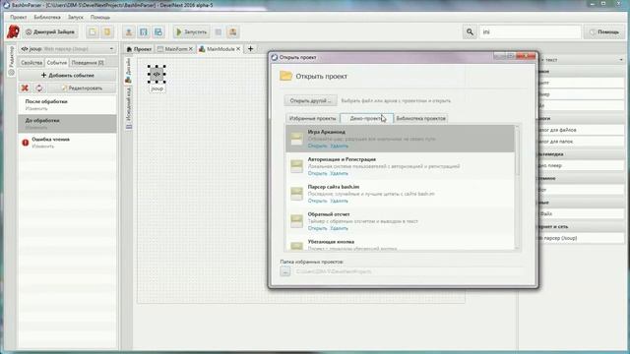This screenshot has width=630, height=354.
Task: Select the каталог для файлов item
Action: coord(581,130)
